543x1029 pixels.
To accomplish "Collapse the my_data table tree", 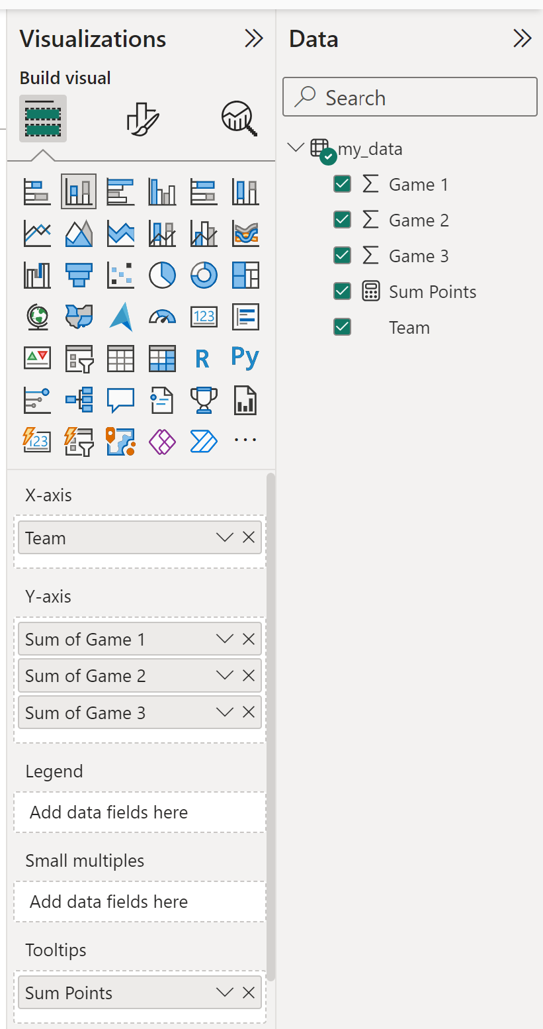I will point(296,148).
